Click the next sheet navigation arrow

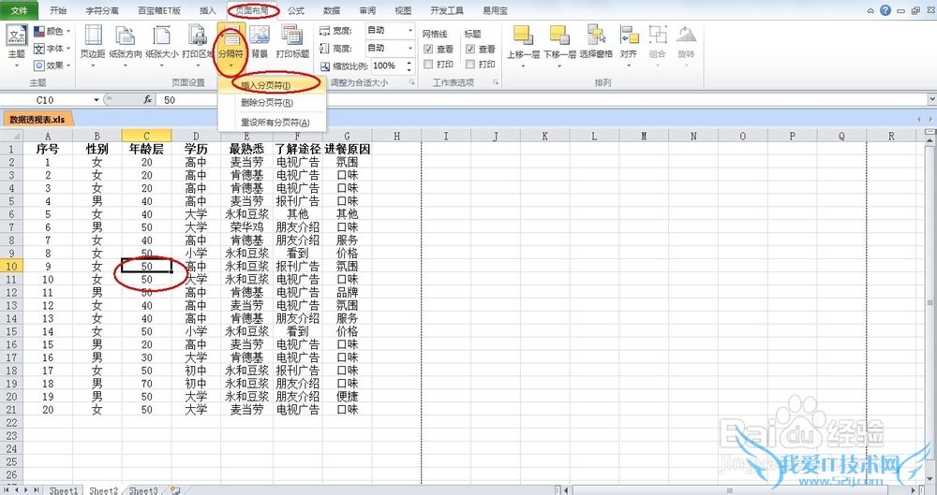click(25, 490)
